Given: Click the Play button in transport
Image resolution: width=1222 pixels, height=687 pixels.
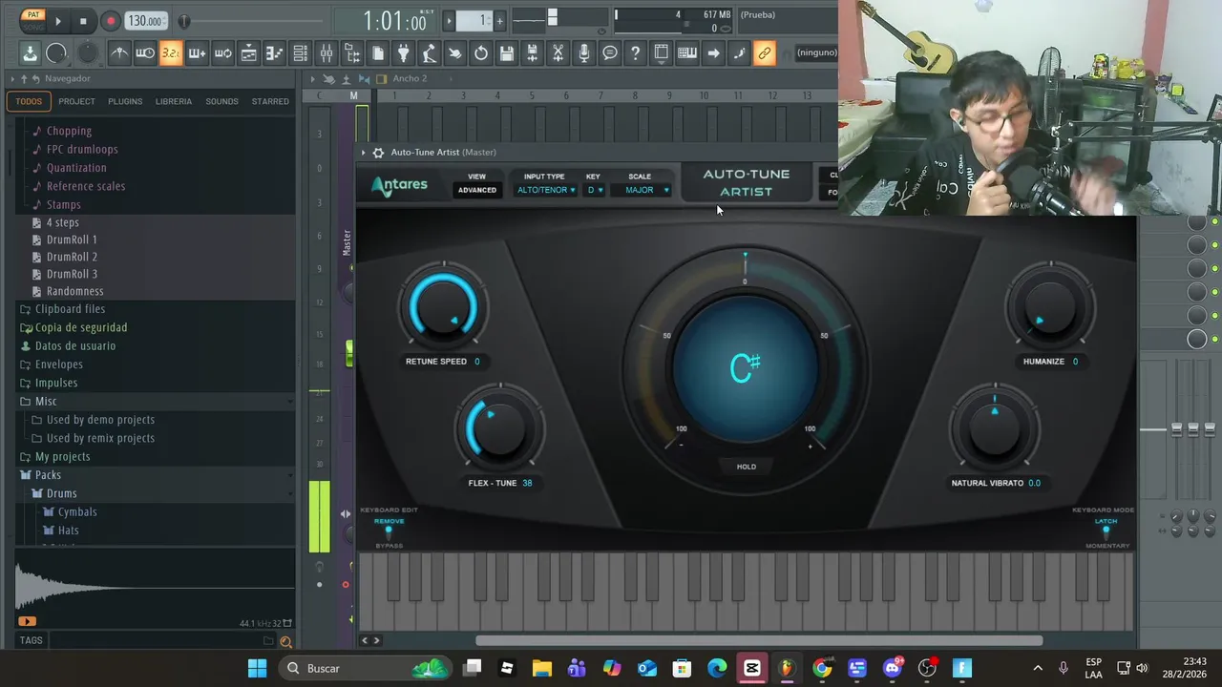Looking at the screenshot, I should point(57,21).
